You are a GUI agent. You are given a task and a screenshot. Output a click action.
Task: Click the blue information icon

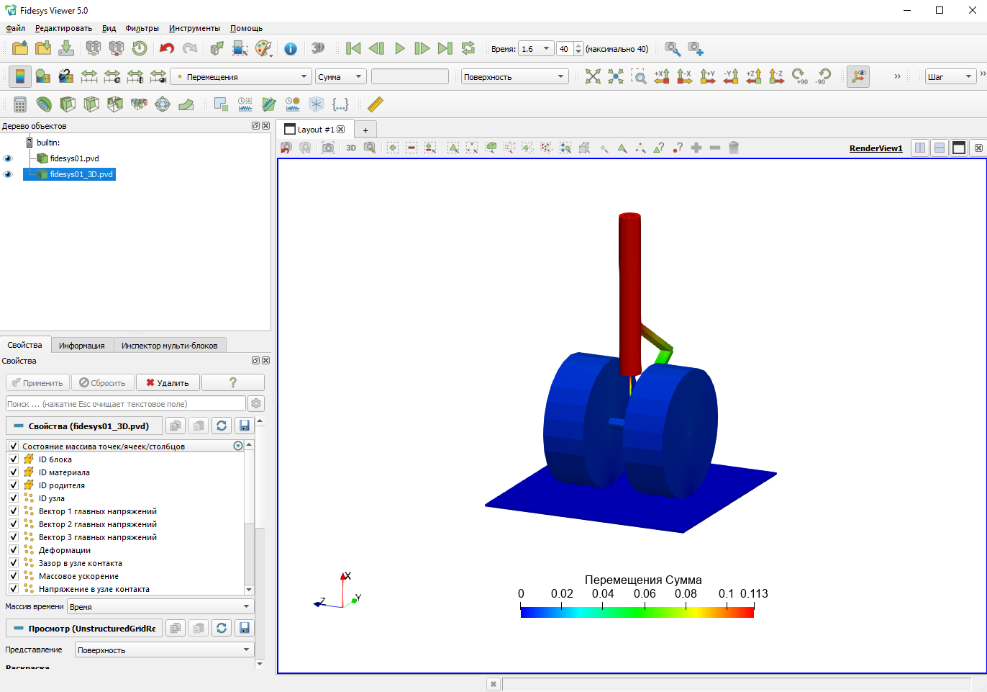291,48
